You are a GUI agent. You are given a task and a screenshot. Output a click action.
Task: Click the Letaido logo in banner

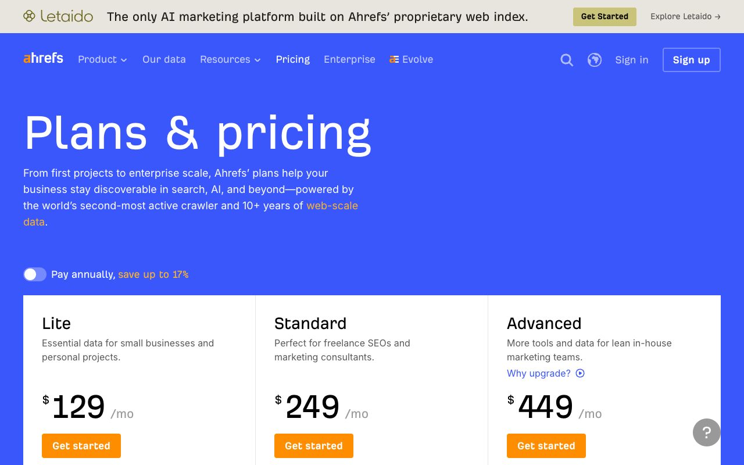pos(58,16)
